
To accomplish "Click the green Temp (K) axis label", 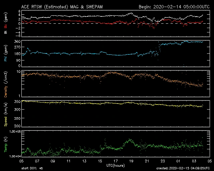I will [6, 144].
